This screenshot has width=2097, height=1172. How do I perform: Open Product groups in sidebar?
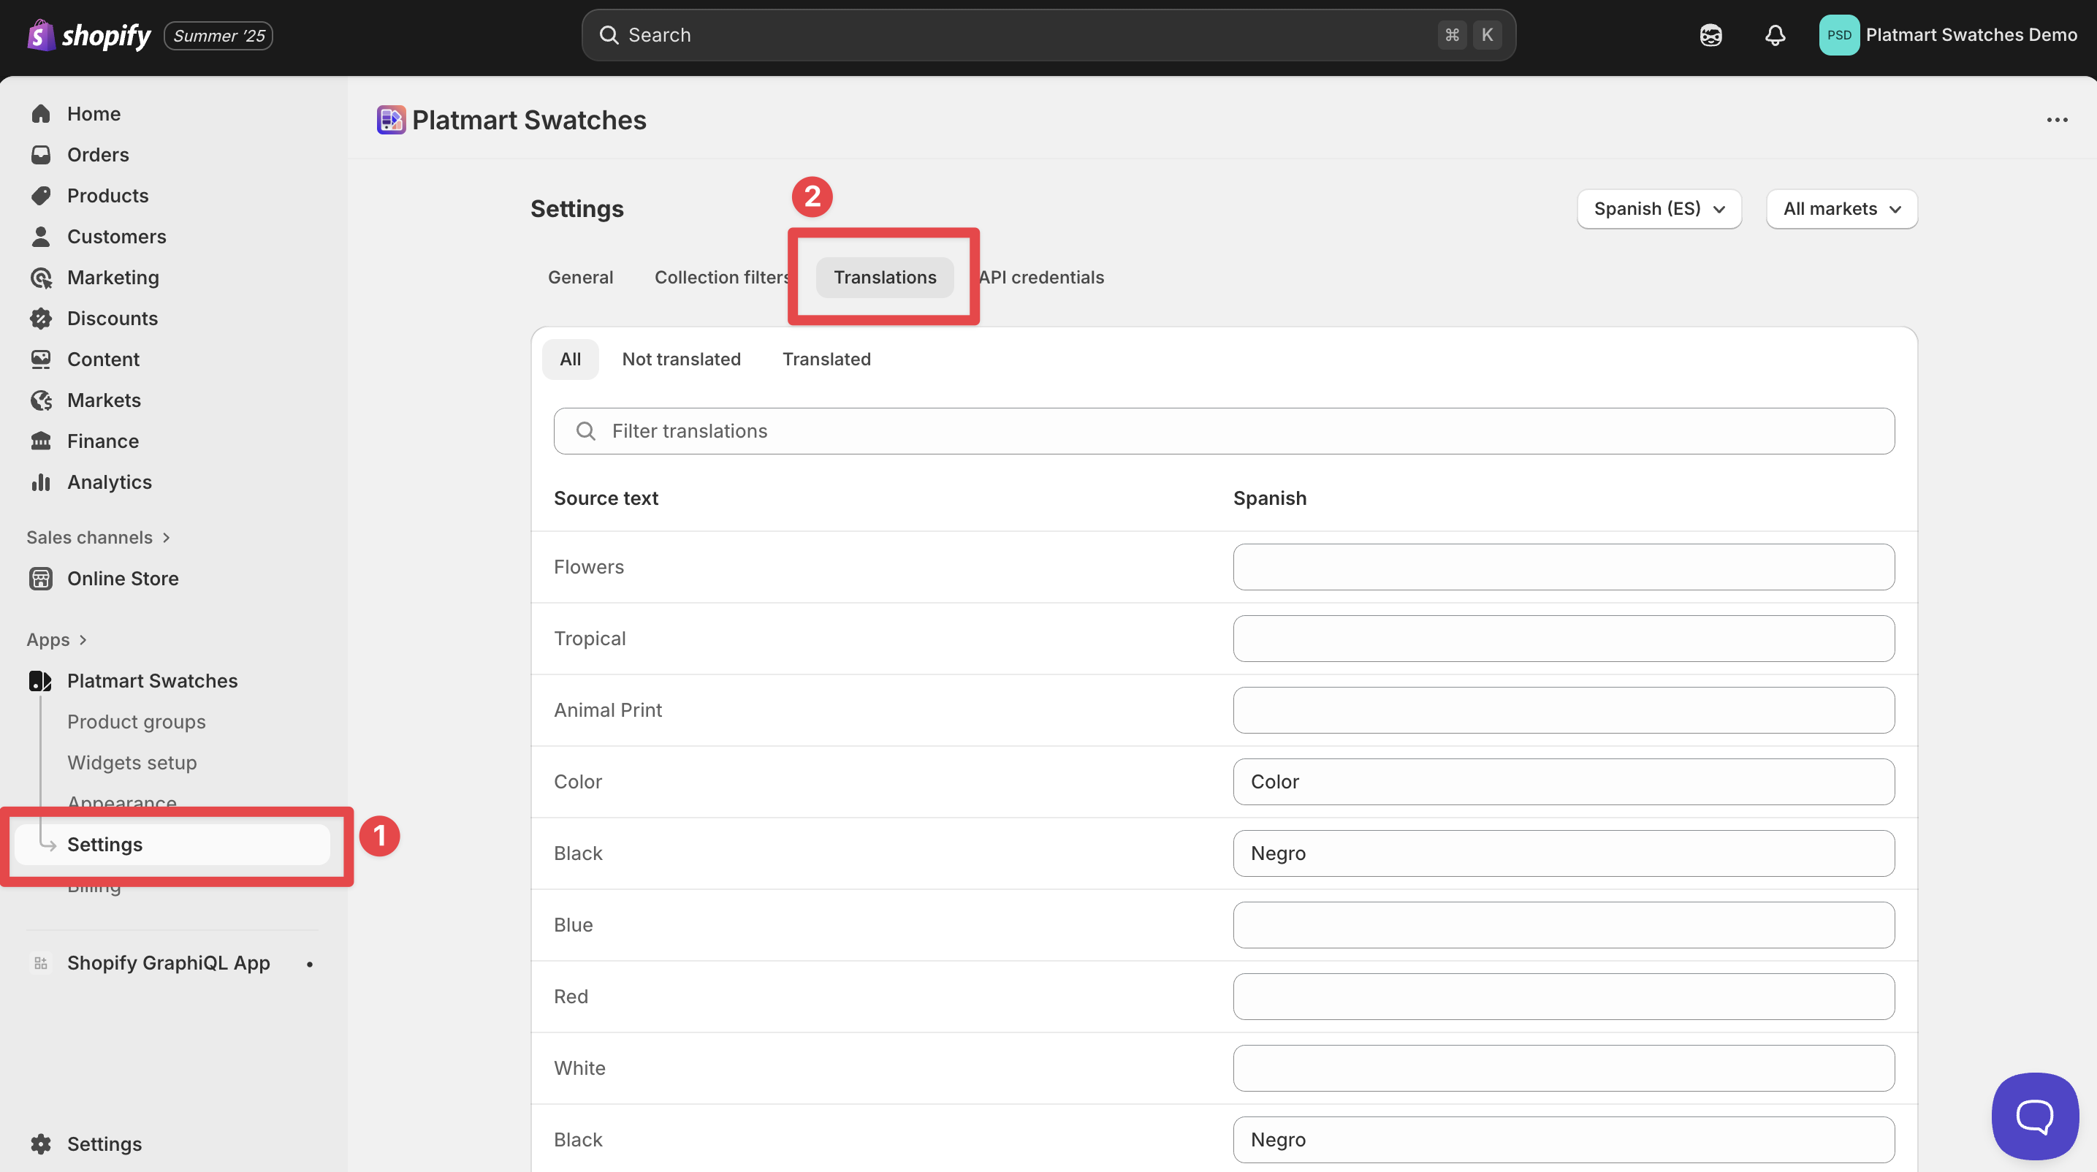point(136,722)
